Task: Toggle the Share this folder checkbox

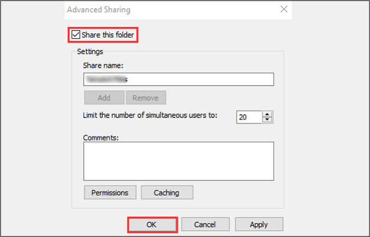Action: [x=76, y=35]
